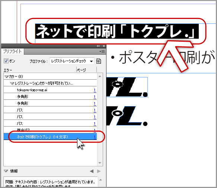Collapse the カラー (8) error group

(x=6, y=76)
